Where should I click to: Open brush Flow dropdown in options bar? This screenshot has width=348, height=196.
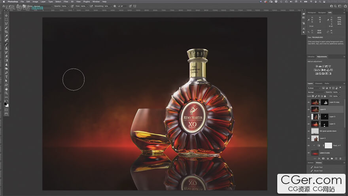coord(87,6)
